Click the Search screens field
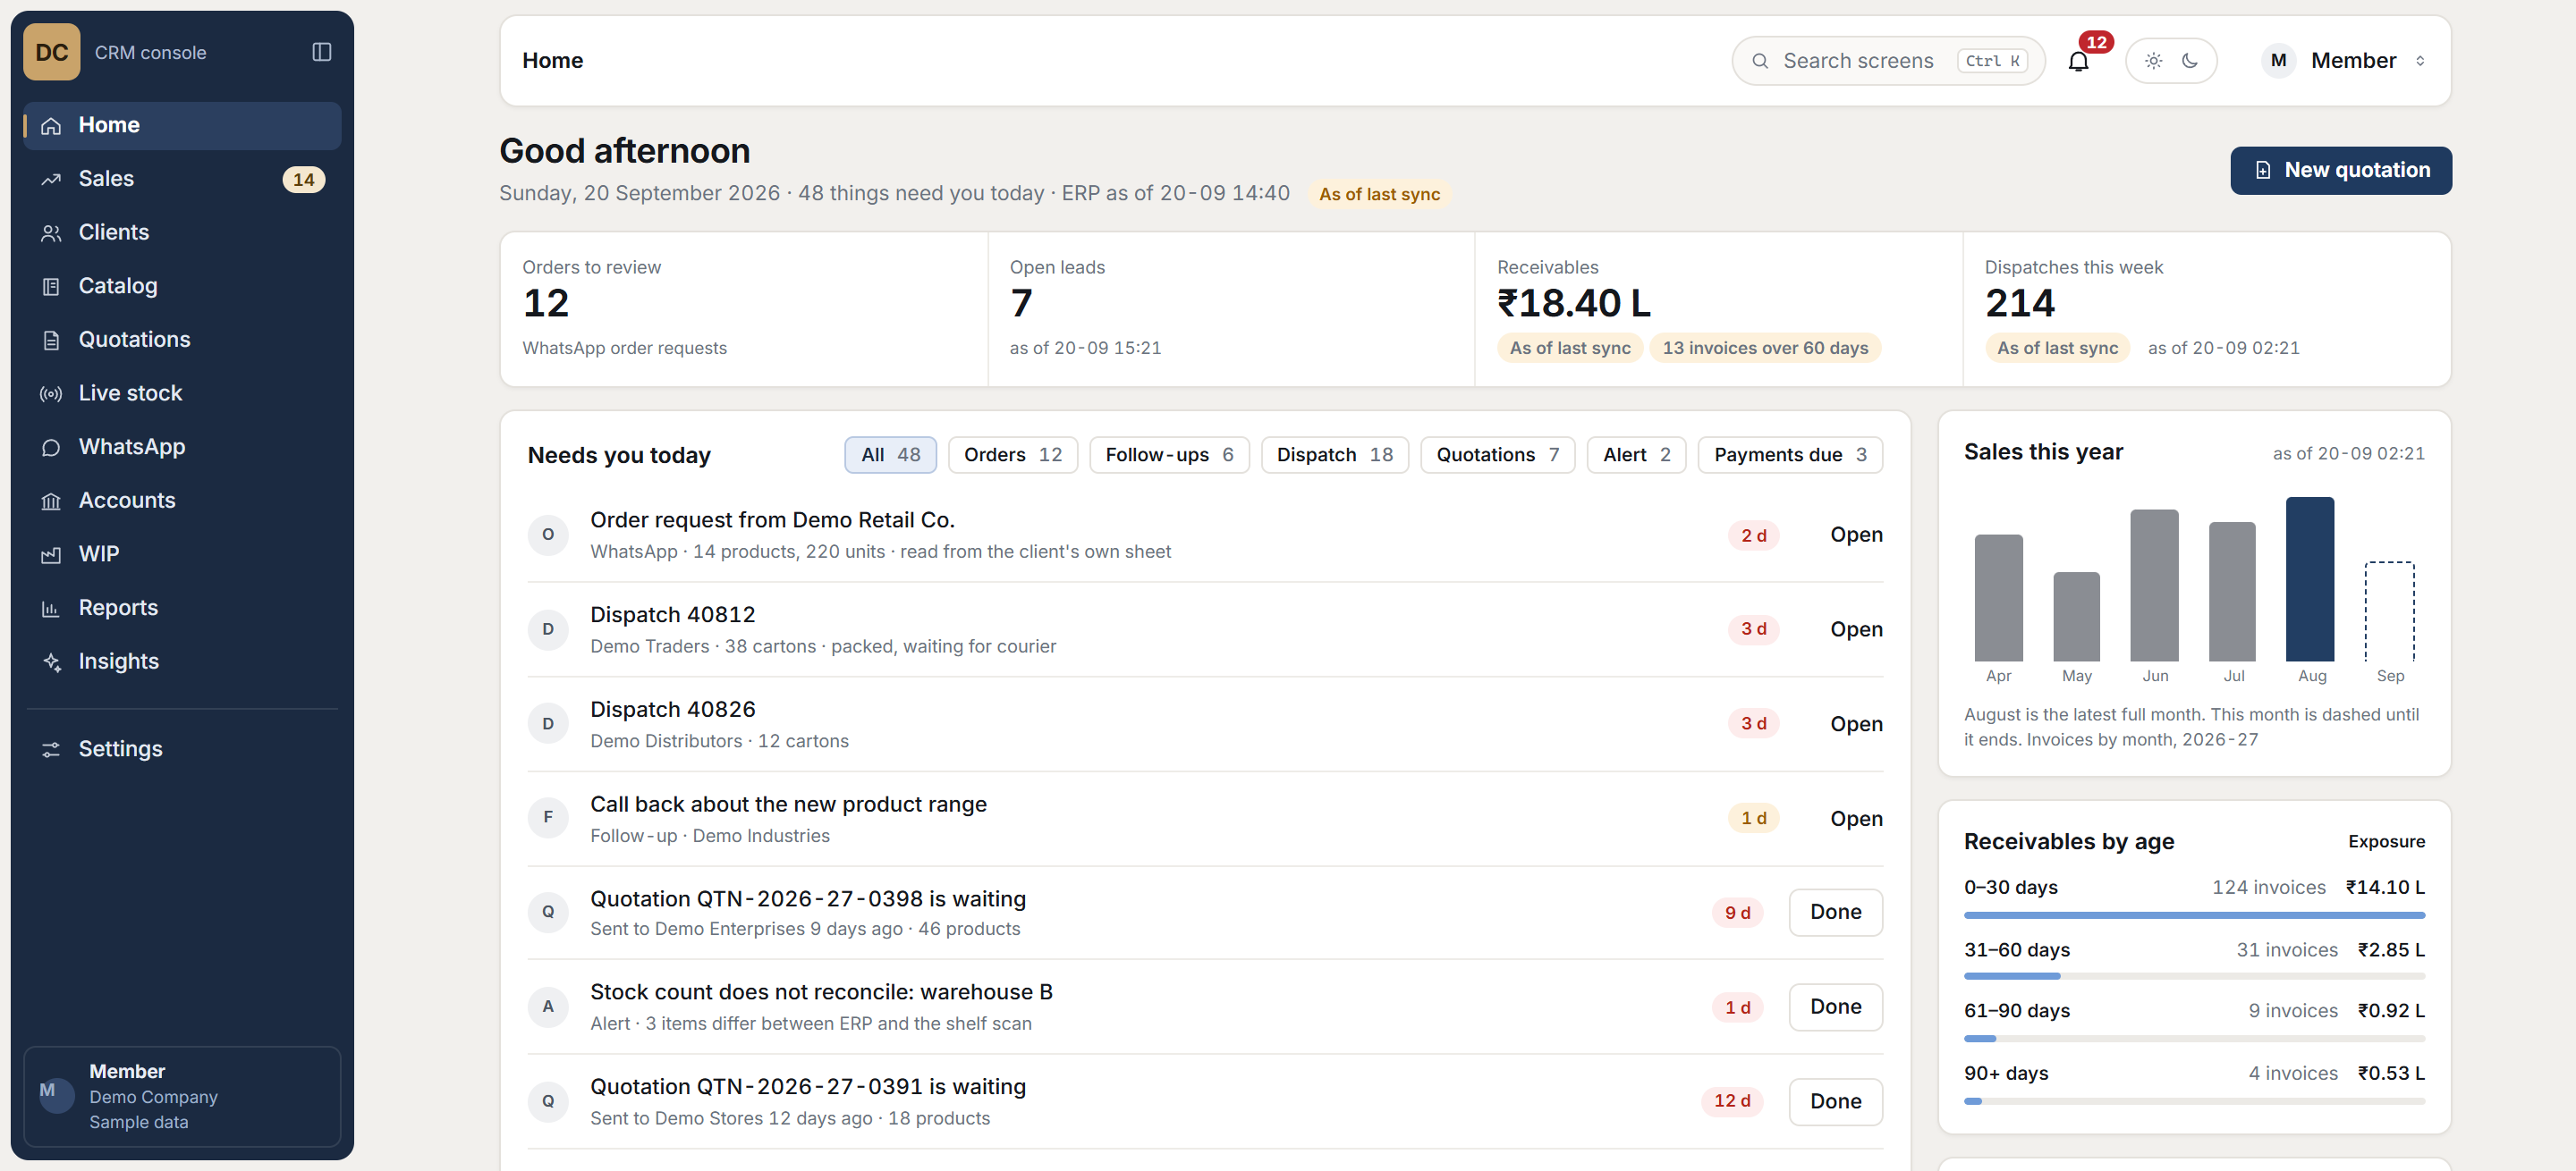 coord(1888,61)
